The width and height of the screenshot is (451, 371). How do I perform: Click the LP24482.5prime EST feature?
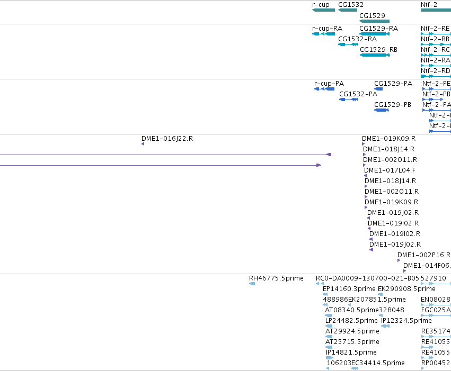pyautogui.click(x=329, y=326)
